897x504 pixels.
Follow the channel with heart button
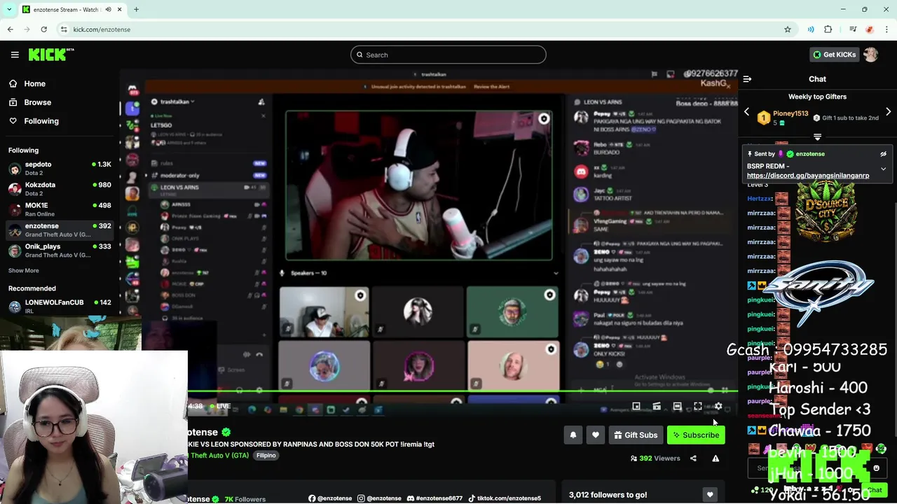(596, 435)
